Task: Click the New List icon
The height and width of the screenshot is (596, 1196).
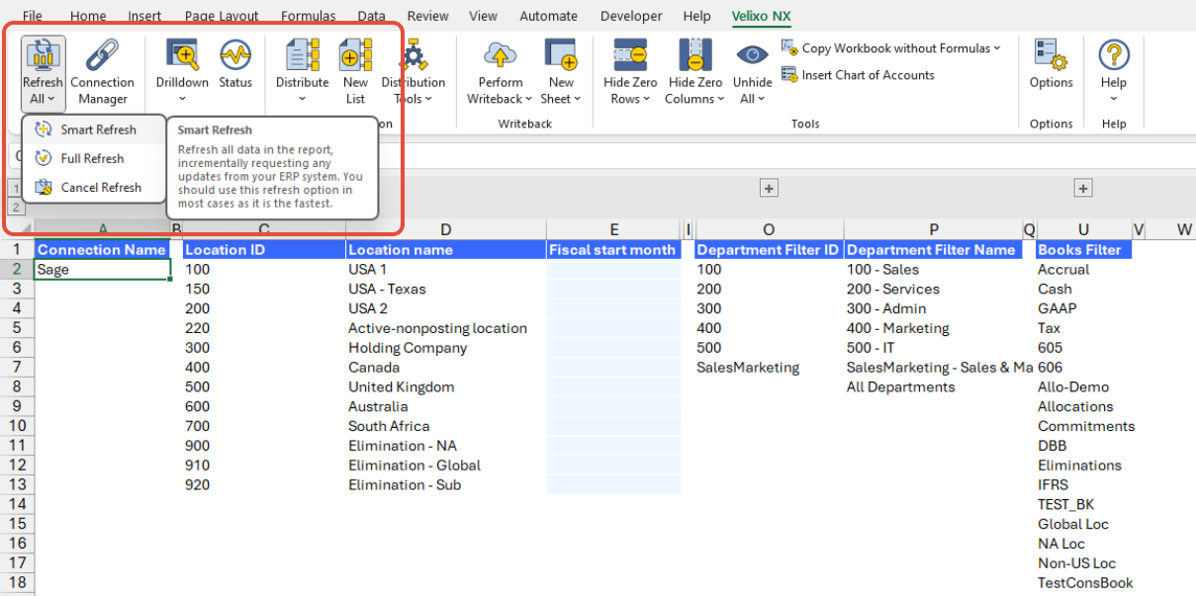Action: pyautogui.click(x=355, y=54)
